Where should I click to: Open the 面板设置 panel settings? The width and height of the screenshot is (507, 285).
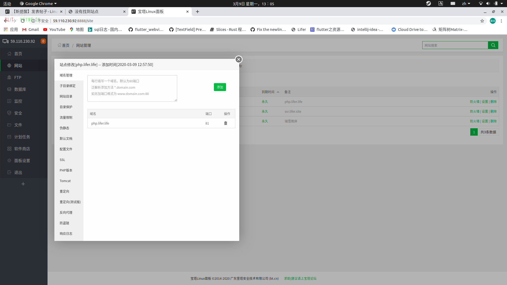[22, 160]
